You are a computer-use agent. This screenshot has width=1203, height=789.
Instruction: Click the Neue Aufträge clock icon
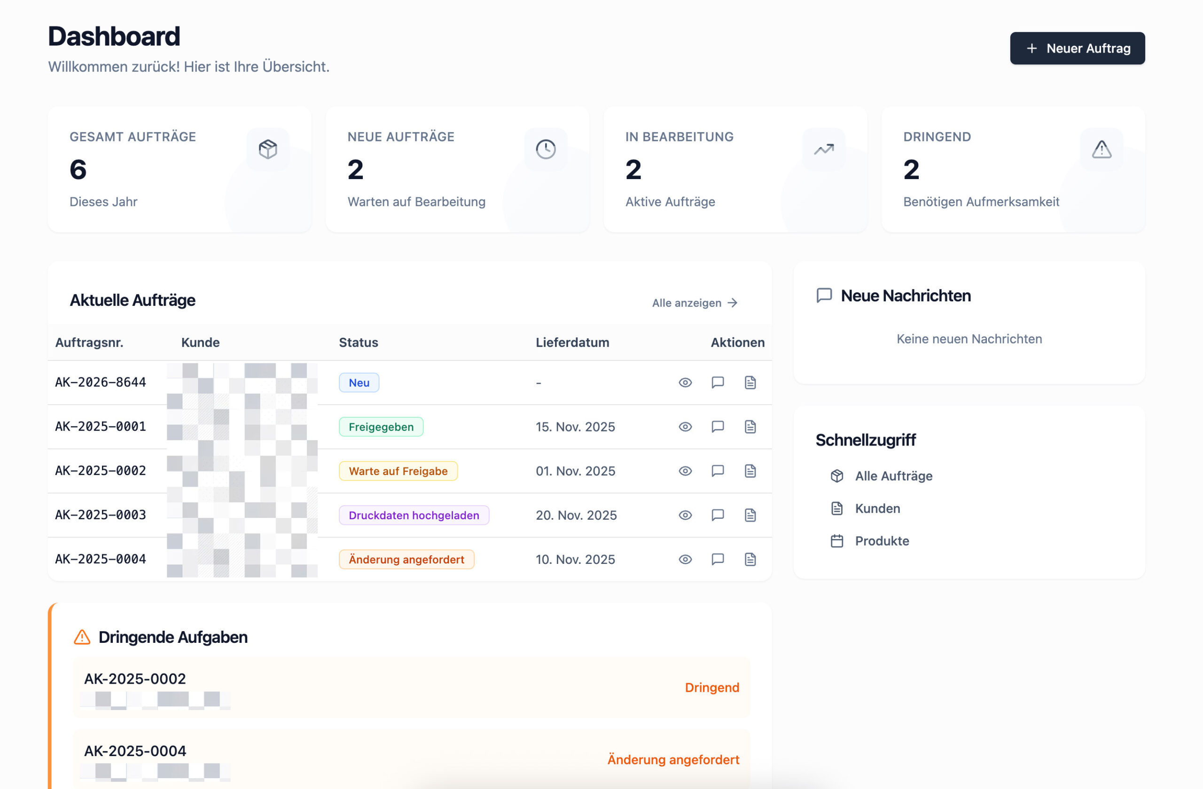[x=546, y=149]
